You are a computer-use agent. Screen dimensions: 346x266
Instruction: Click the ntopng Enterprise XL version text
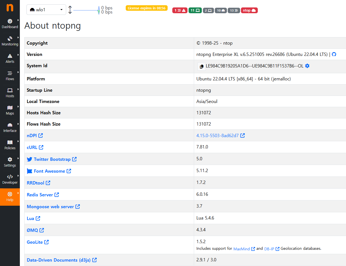click(x=262, y=54)
